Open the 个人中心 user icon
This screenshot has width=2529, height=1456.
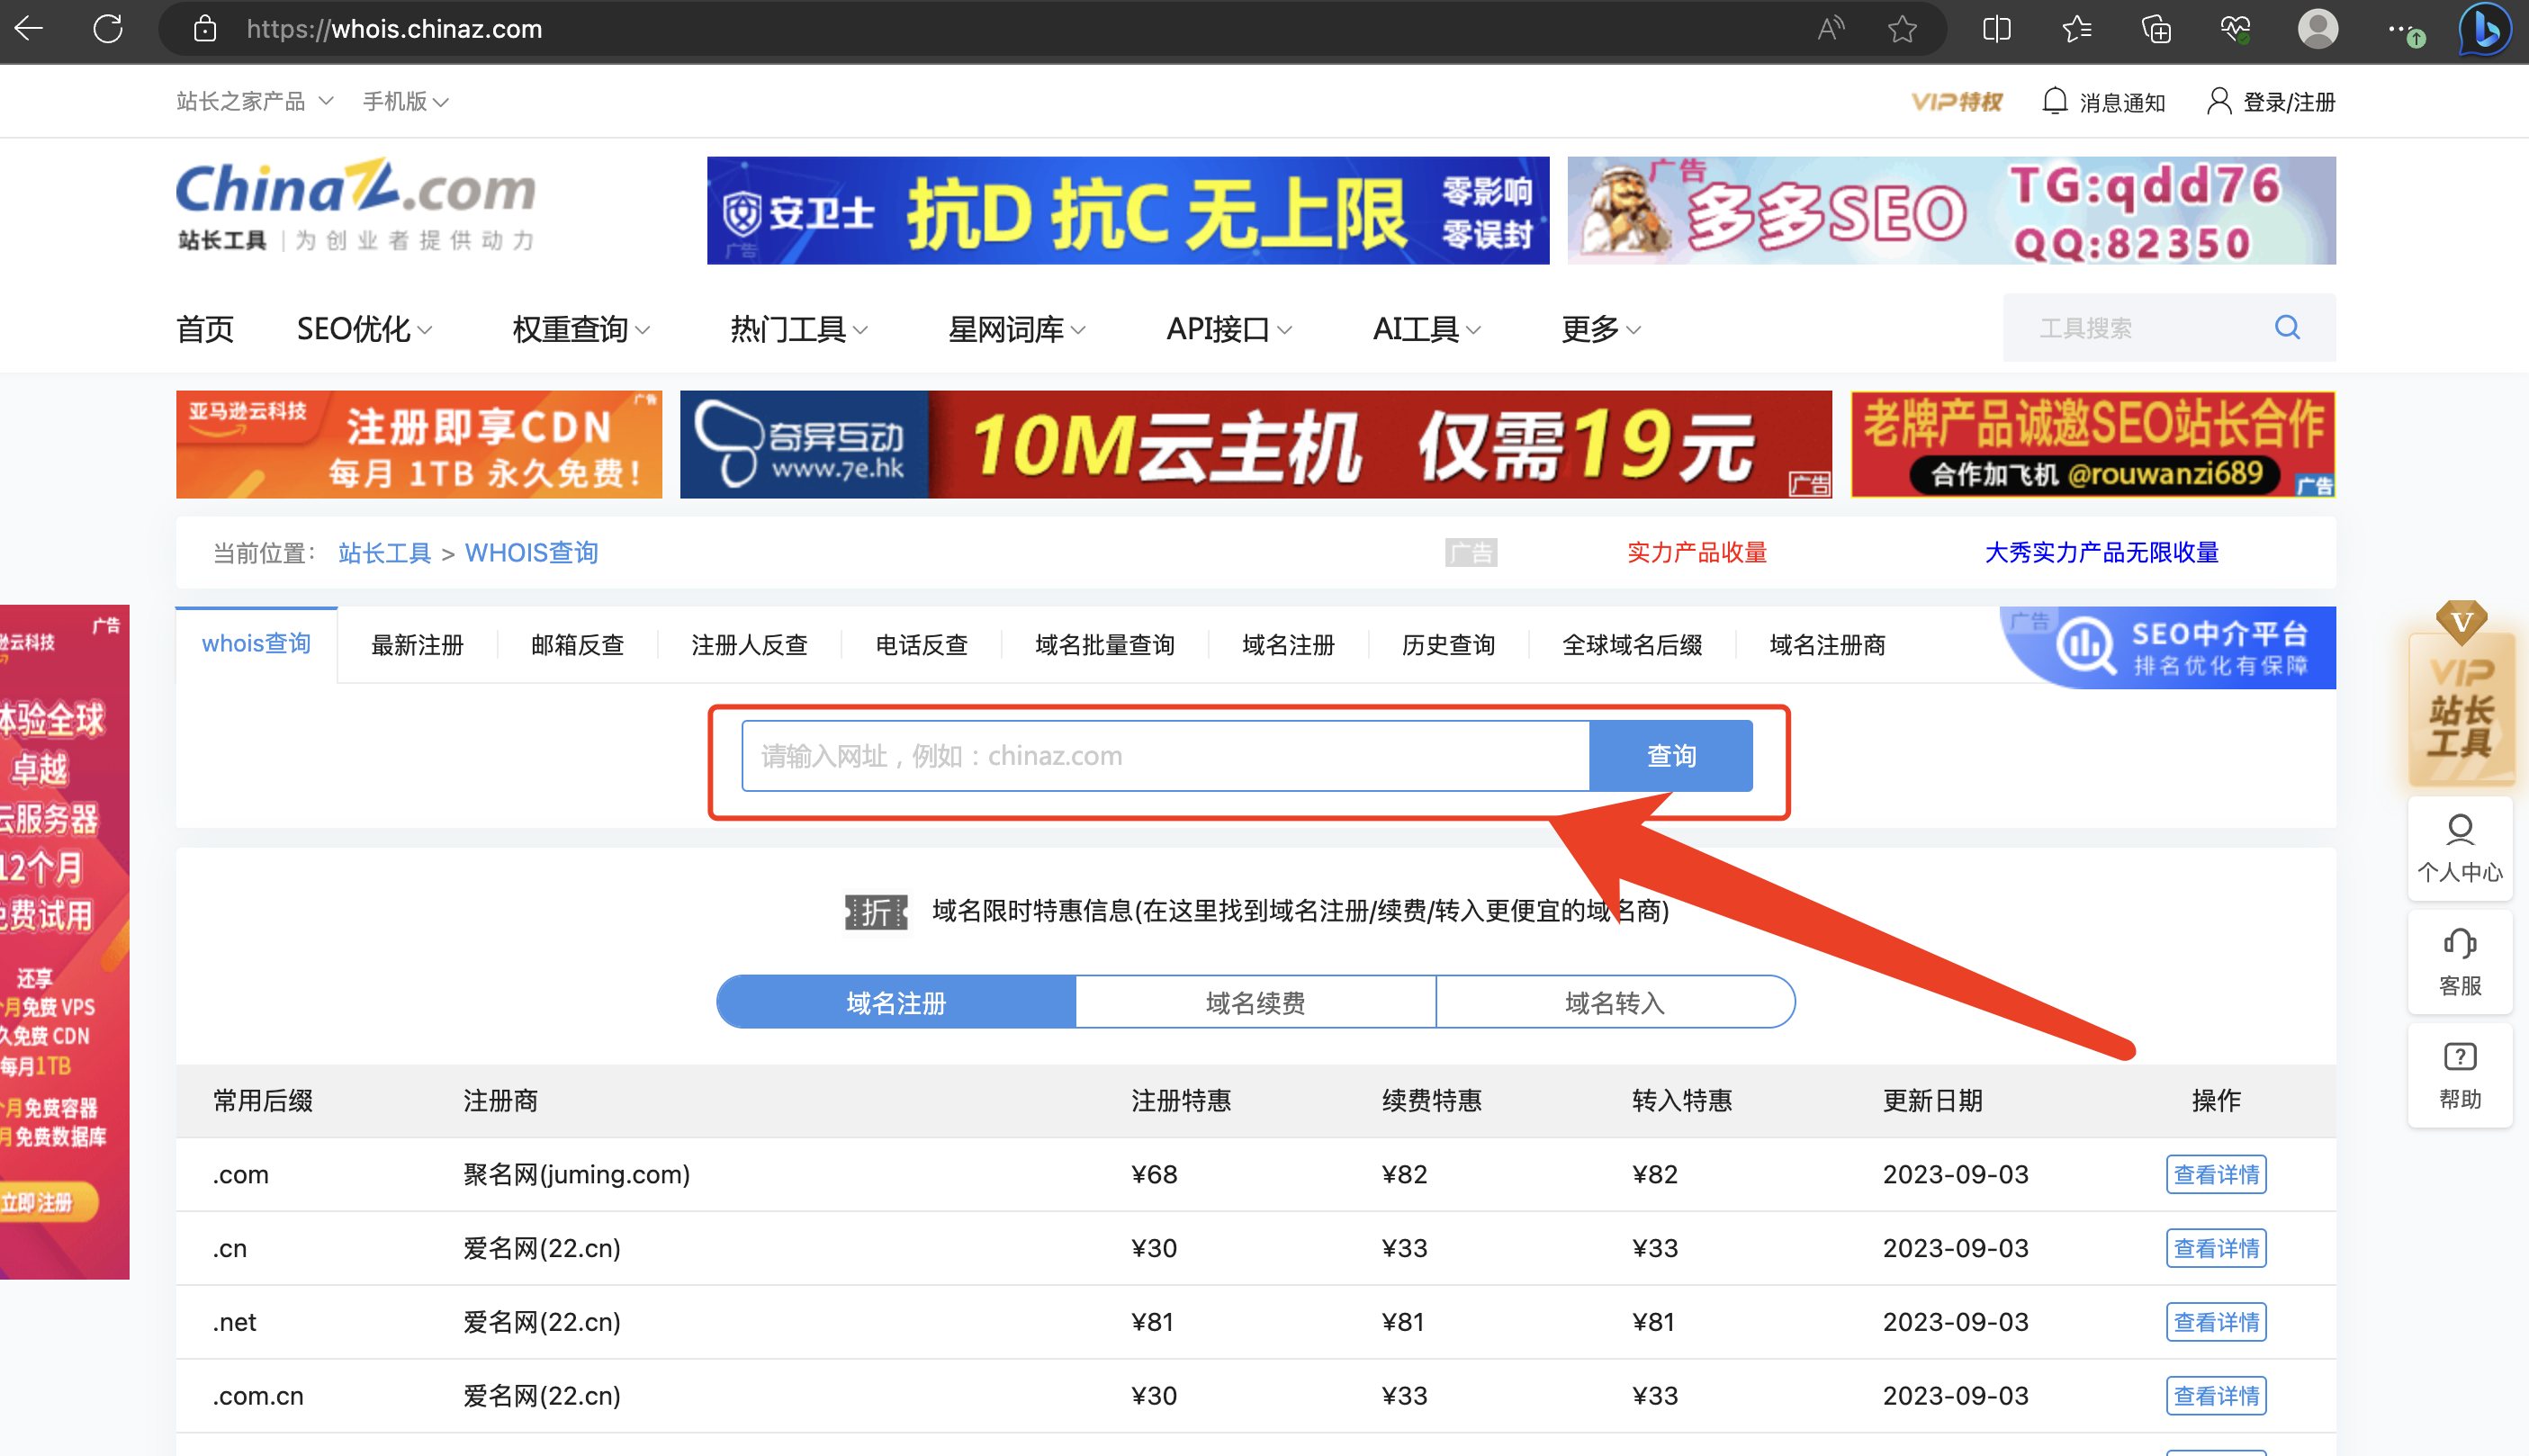(2459, 830)
